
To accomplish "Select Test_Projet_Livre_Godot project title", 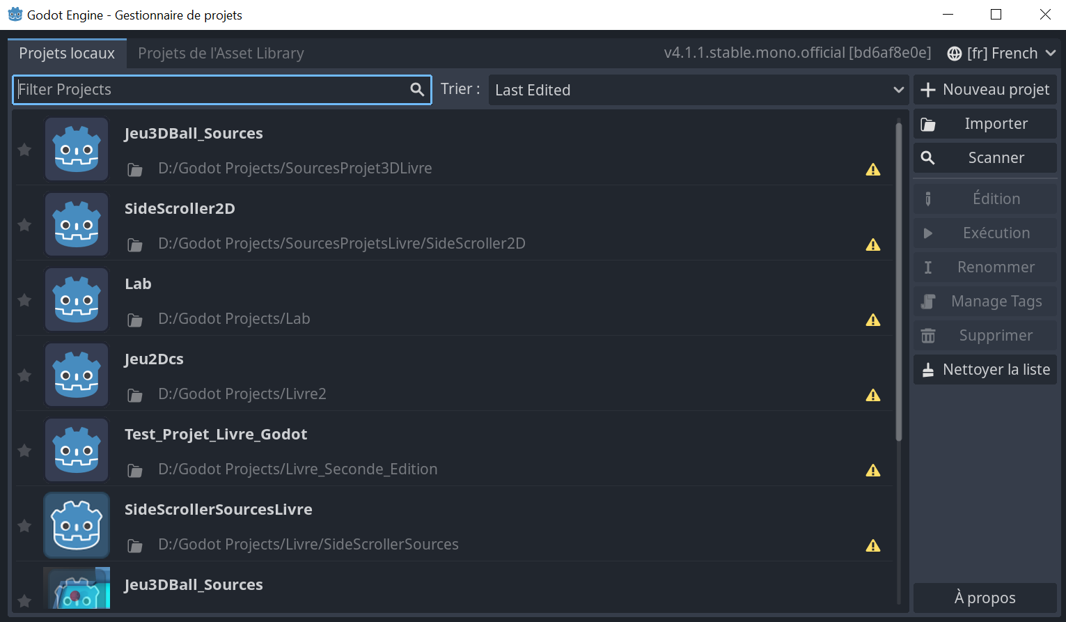I will point(216,435).
